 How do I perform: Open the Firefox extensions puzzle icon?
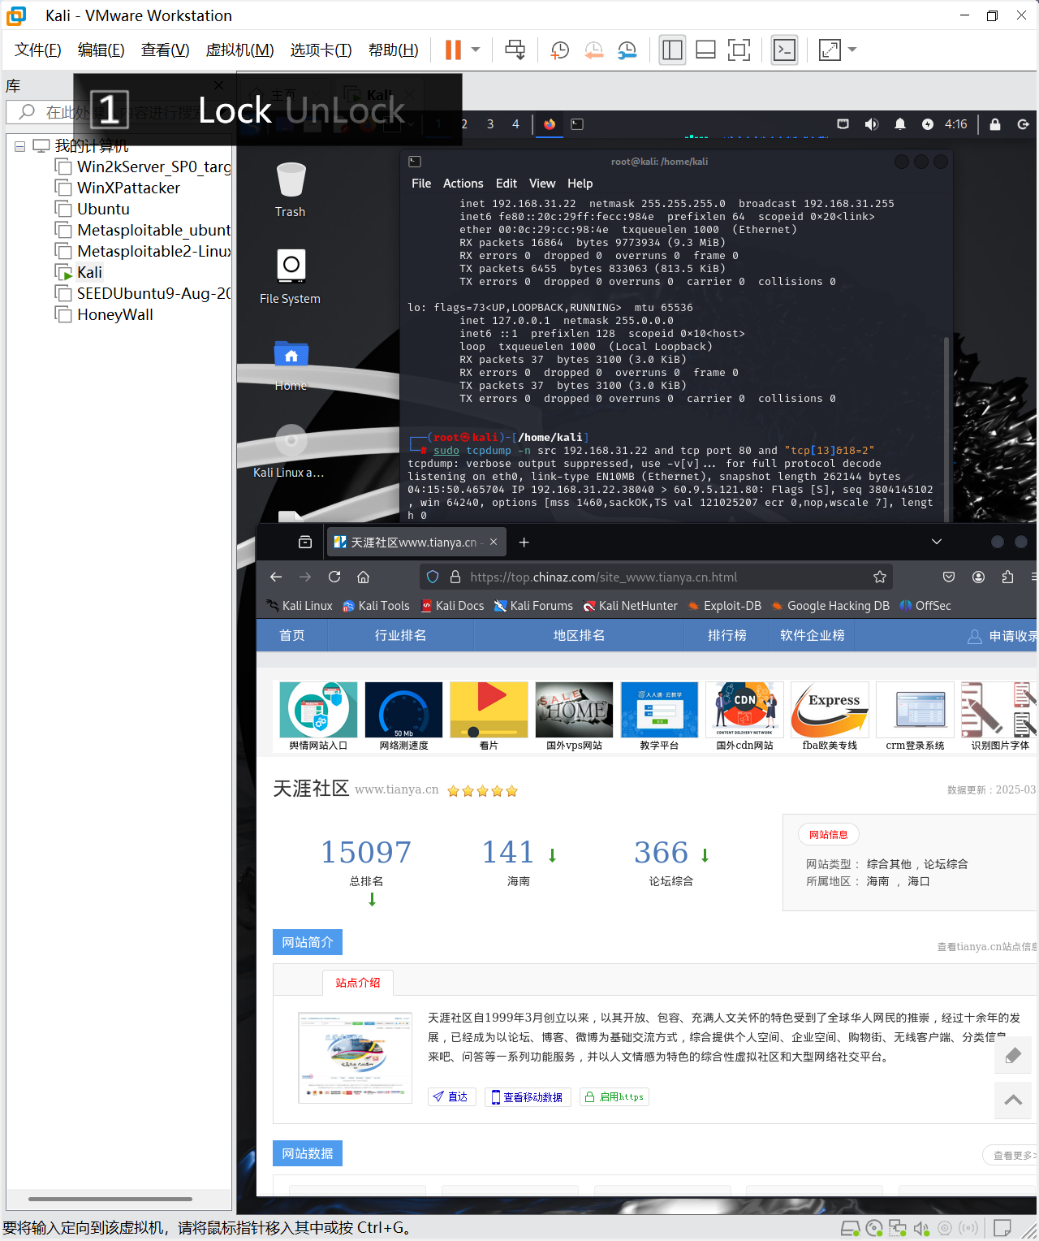1007,577
